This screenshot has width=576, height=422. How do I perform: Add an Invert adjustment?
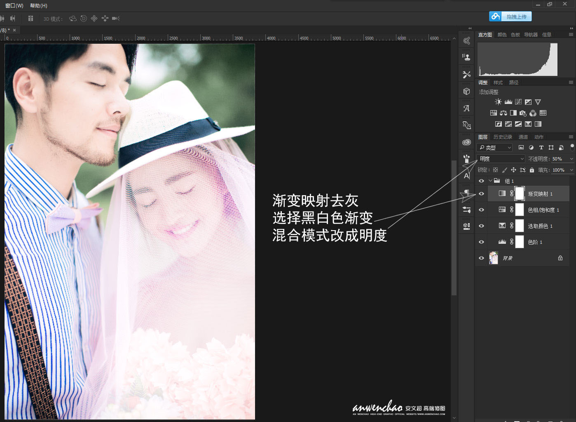(499, 124)
